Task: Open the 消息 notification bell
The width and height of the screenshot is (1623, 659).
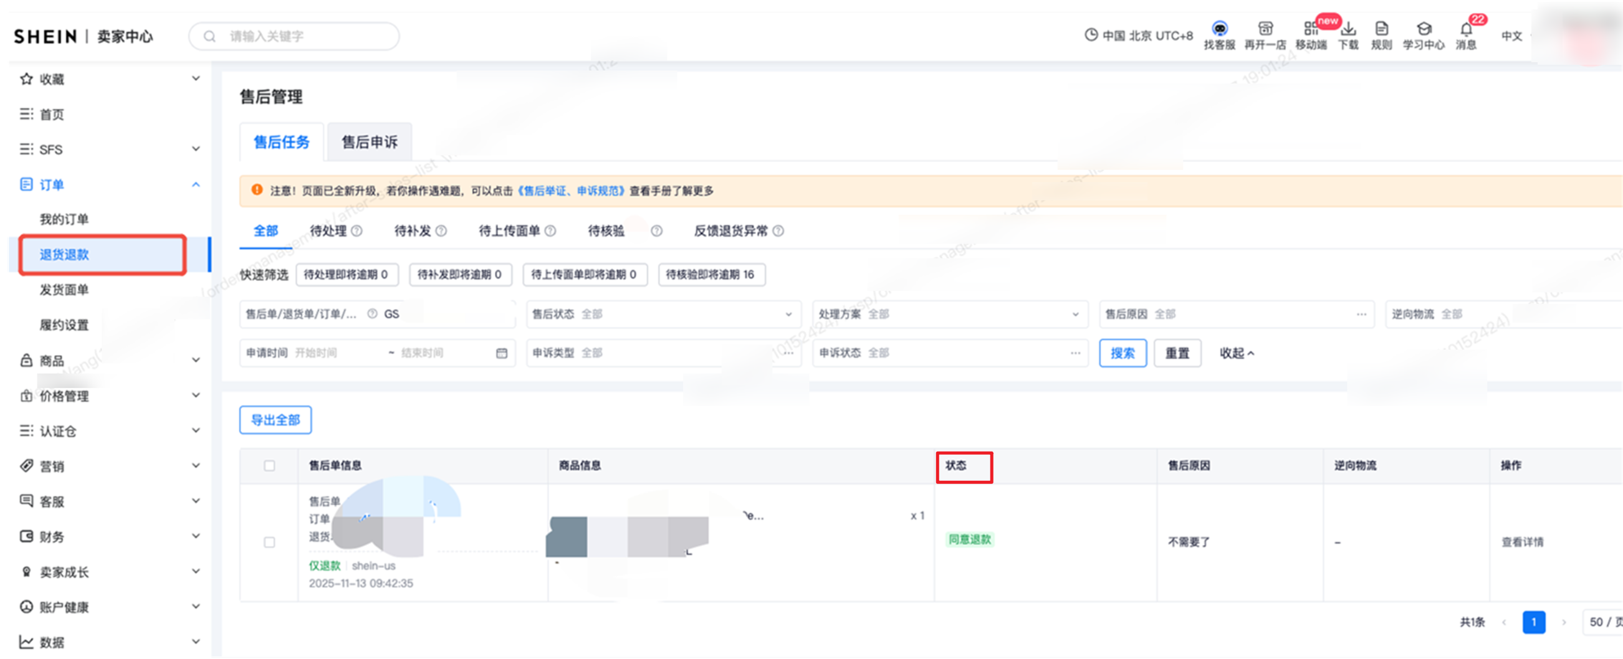Action: [x=1466, y=29]
